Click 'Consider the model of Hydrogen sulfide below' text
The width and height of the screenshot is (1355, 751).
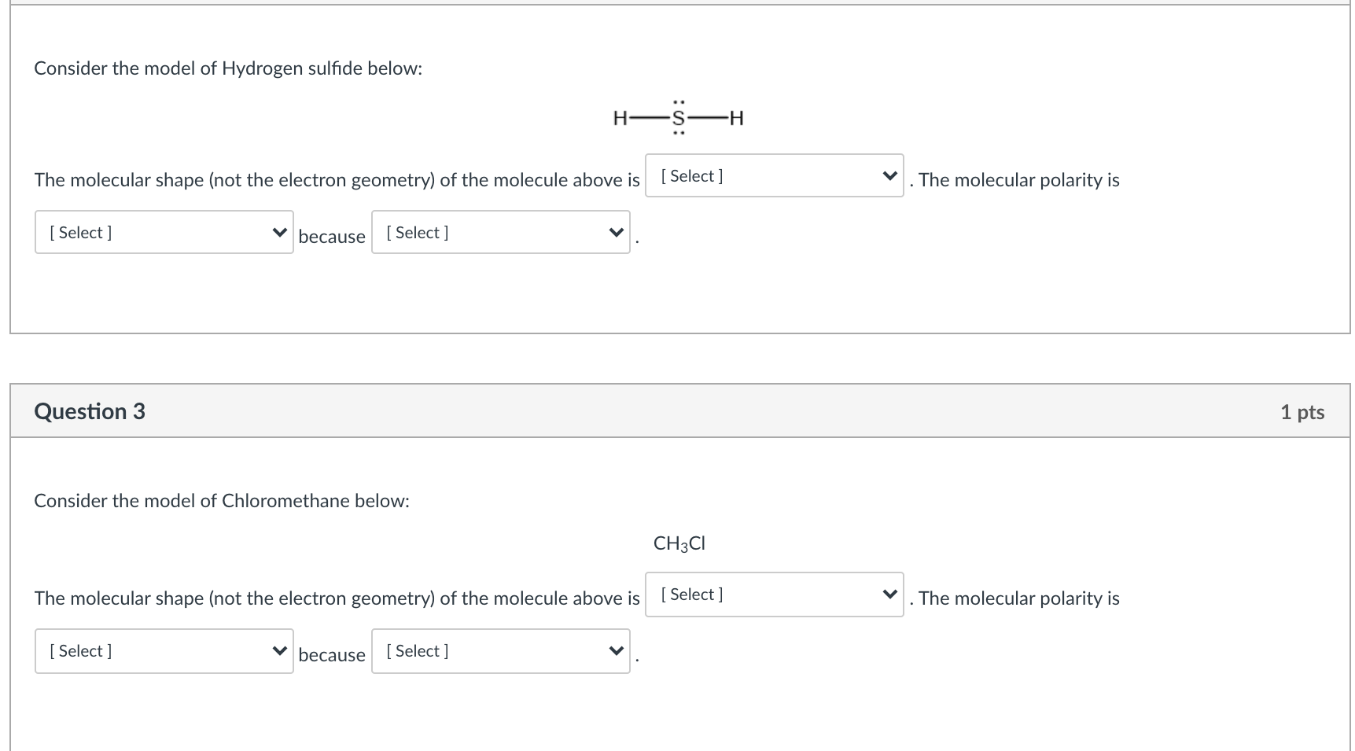click(x=228, y=68)
